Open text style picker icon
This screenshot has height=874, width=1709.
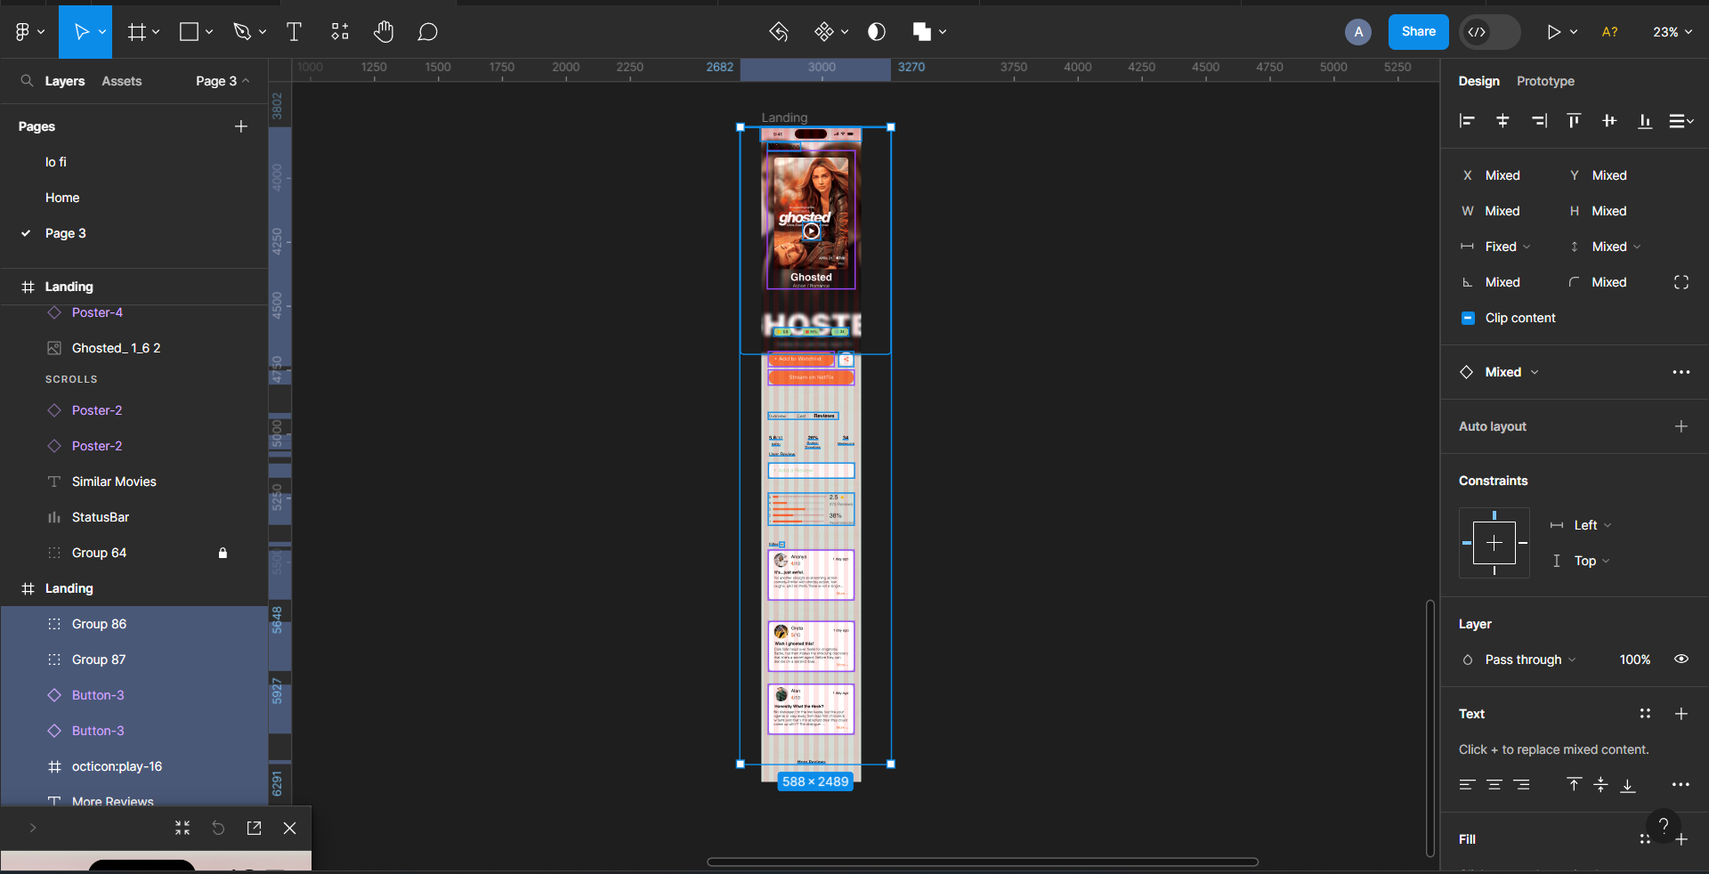point(1645,714)
